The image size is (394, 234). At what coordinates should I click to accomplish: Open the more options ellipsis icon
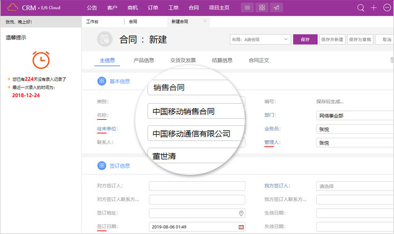pos(387,8)
